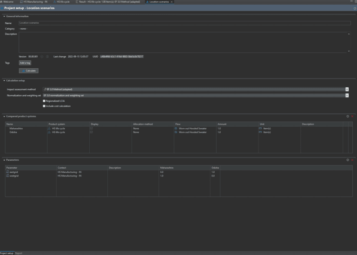Open the Impact assessment method dropdown
The height and width of the screenshot is (255, 357).
click(347, 89)
